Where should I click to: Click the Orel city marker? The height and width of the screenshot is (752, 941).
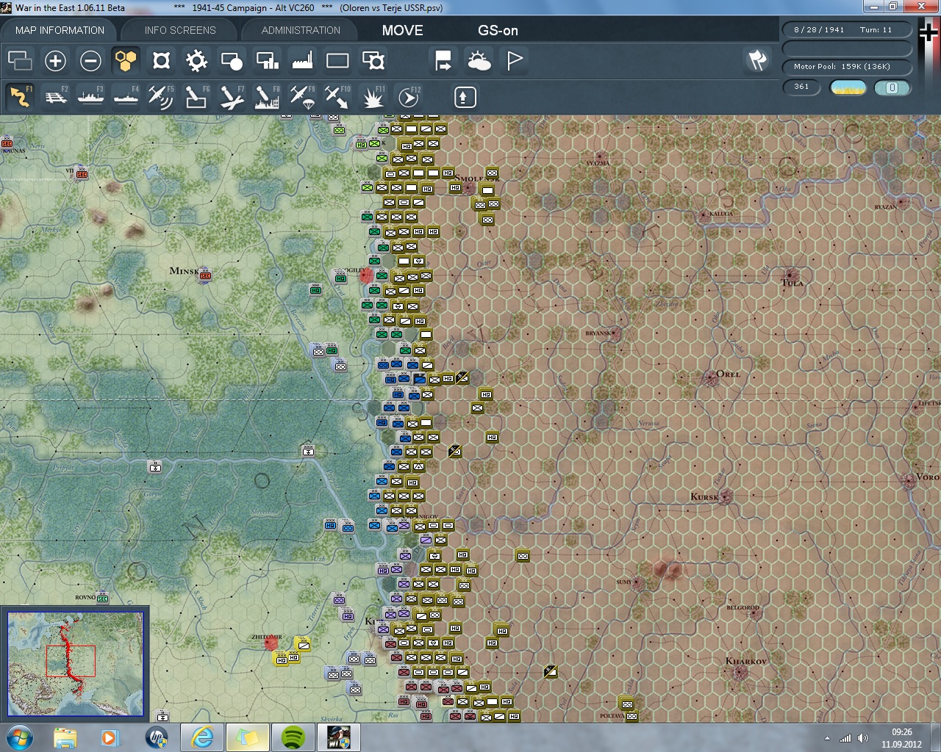[x=710, y=378]
